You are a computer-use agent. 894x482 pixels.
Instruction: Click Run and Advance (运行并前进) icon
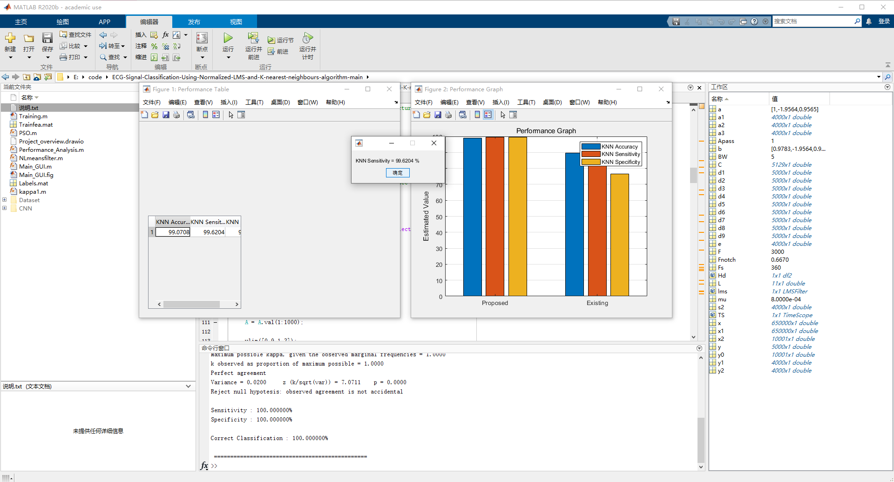[253, 38]
